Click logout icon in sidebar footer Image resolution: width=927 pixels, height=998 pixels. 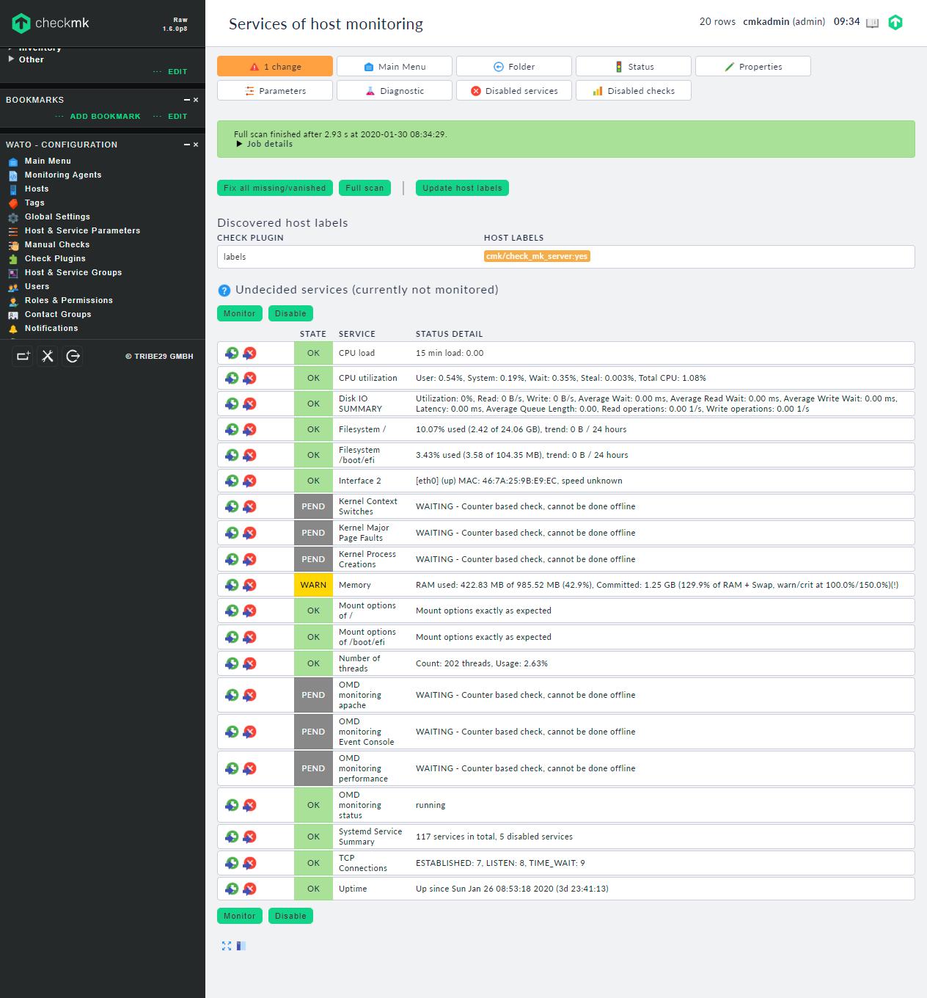point(73,356)
